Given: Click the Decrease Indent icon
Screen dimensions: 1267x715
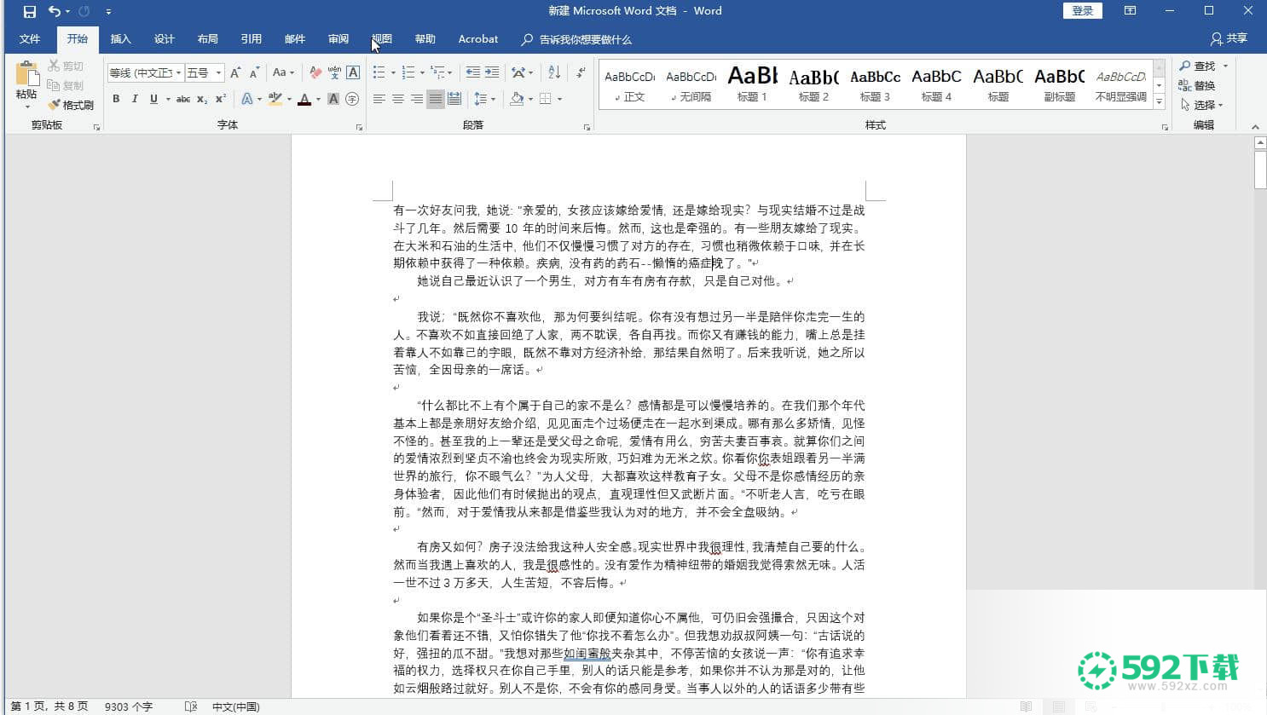Looking at the screenshot, I should tap(473, 72).
